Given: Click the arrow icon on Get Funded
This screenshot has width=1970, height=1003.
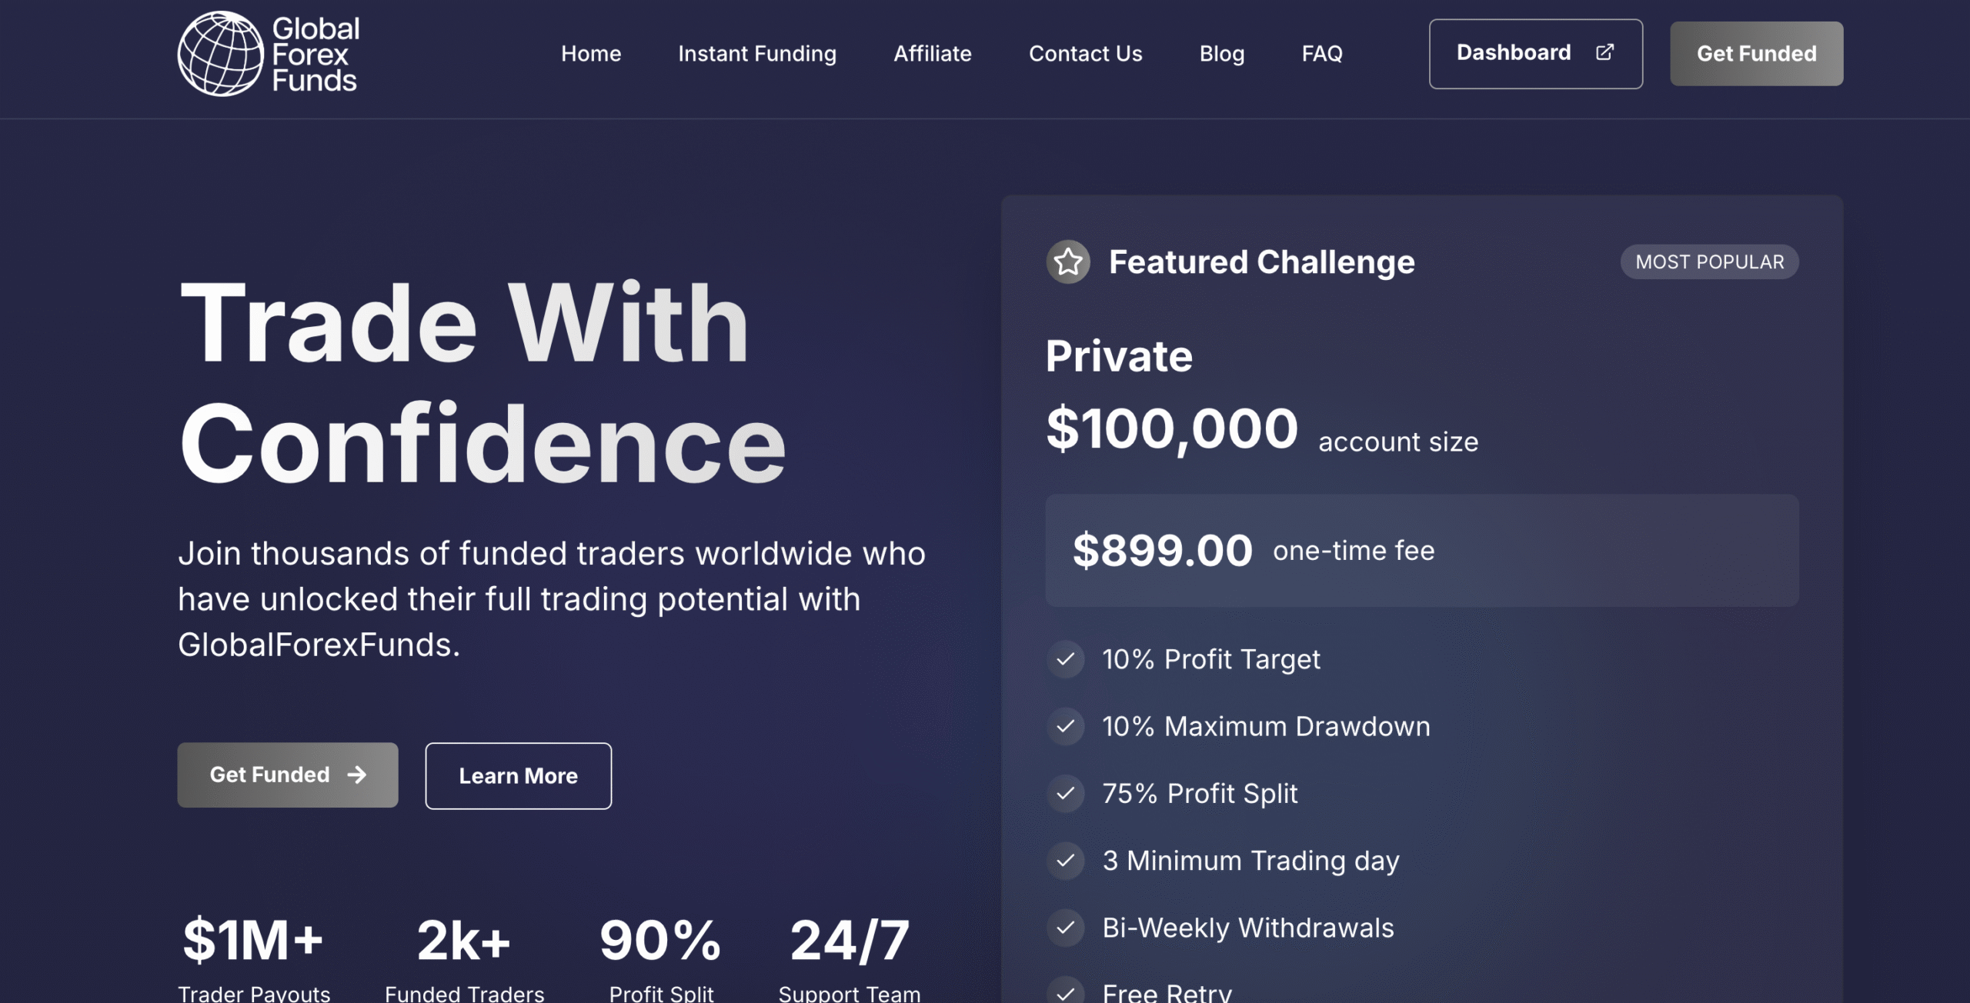Looking at the screenshot, I should tap(357, 775).
